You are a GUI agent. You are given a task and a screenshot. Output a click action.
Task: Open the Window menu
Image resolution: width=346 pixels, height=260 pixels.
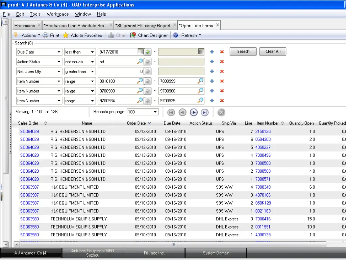coord(83,14)
